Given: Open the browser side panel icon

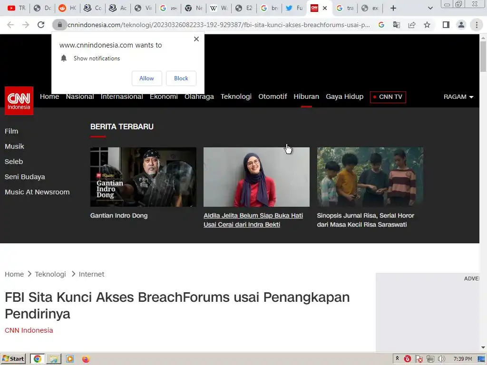Looking at the screenshot, I should (x=446, y=25).
